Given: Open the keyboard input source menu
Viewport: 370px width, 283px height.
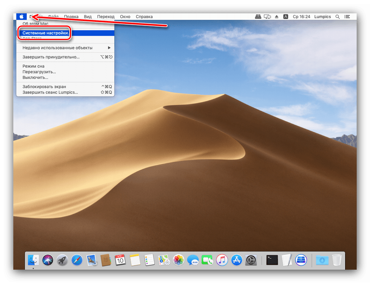Looking at the screenshot, I should [x=286, y=17].
